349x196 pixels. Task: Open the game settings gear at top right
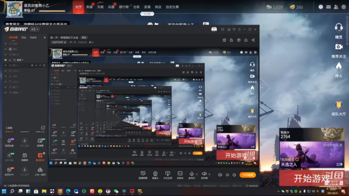click(344, 7)
